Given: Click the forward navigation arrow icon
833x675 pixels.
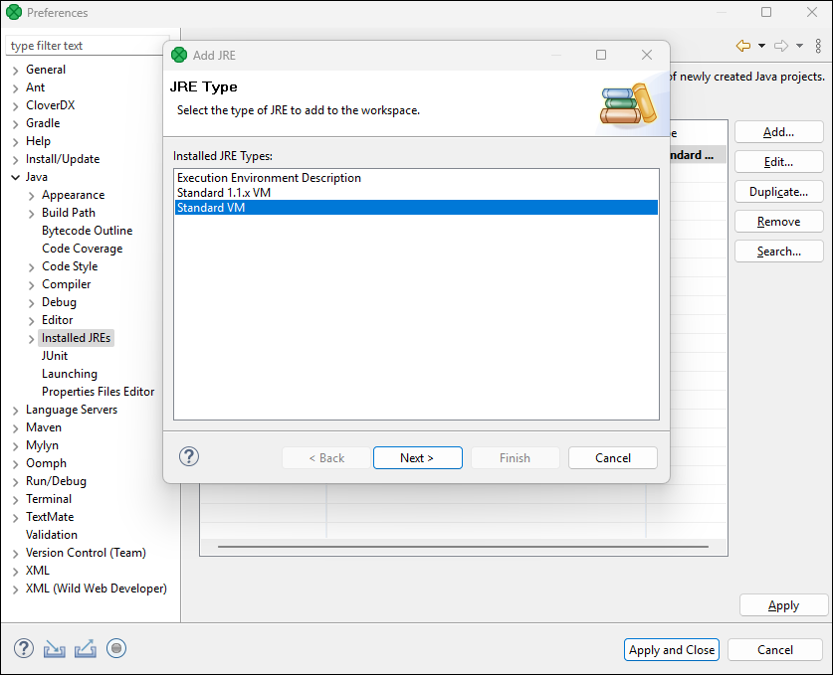Looking at the screenshot, I should 781,46.
